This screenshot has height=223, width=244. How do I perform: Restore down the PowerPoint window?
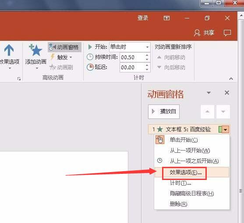(207, 18)
